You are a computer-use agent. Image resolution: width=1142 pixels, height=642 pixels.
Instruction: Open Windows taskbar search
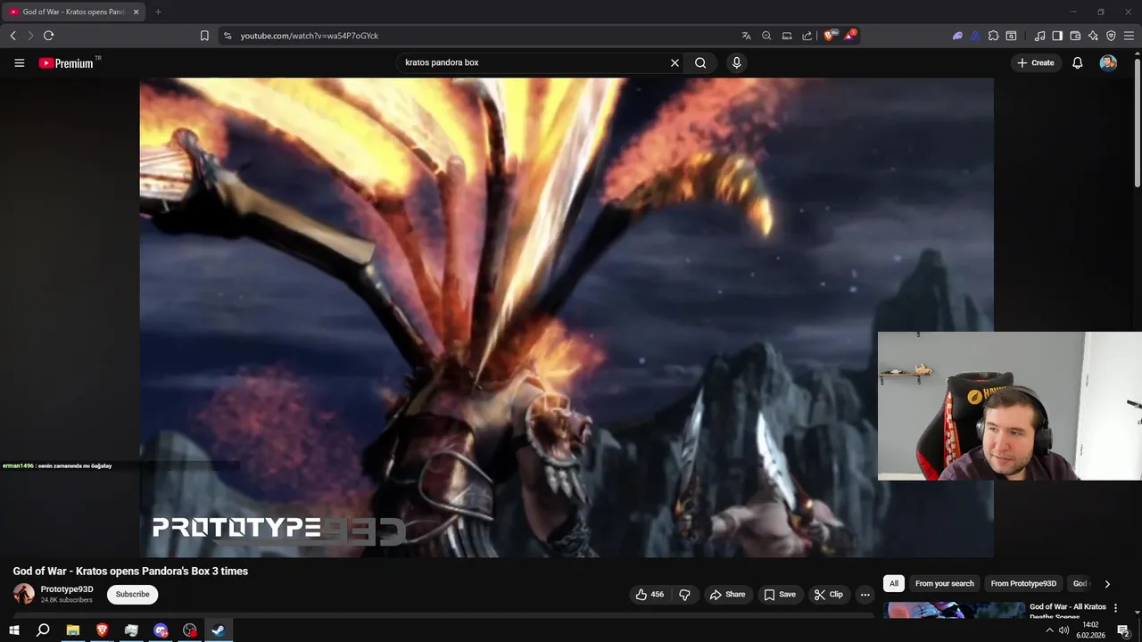[43, 630]
